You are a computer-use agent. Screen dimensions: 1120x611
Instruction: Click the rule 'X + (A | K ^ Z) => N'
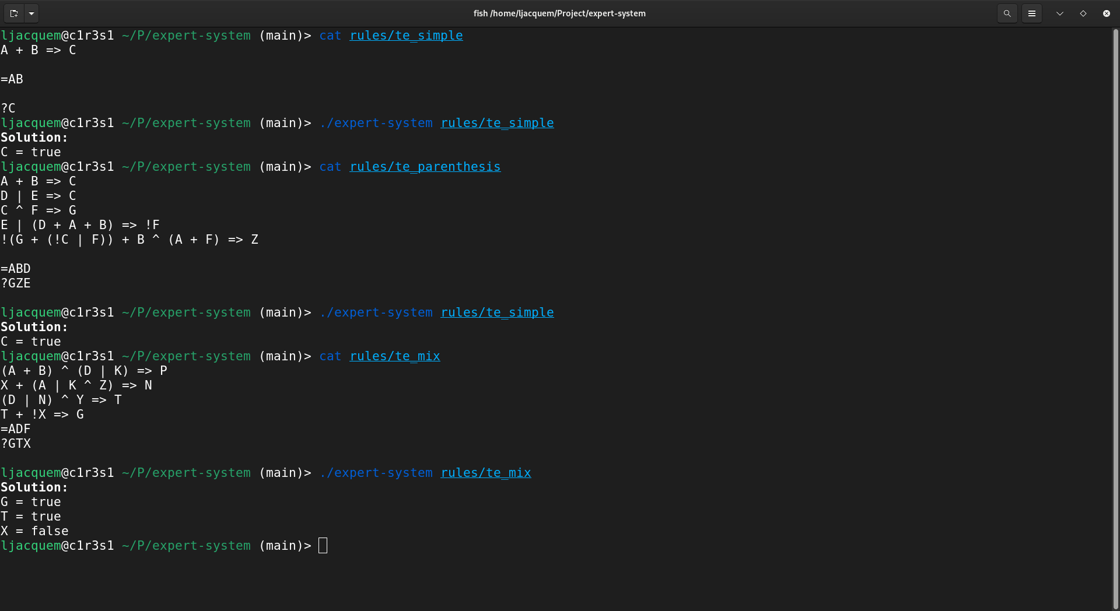pyautogui.click(x=76, y=385)
